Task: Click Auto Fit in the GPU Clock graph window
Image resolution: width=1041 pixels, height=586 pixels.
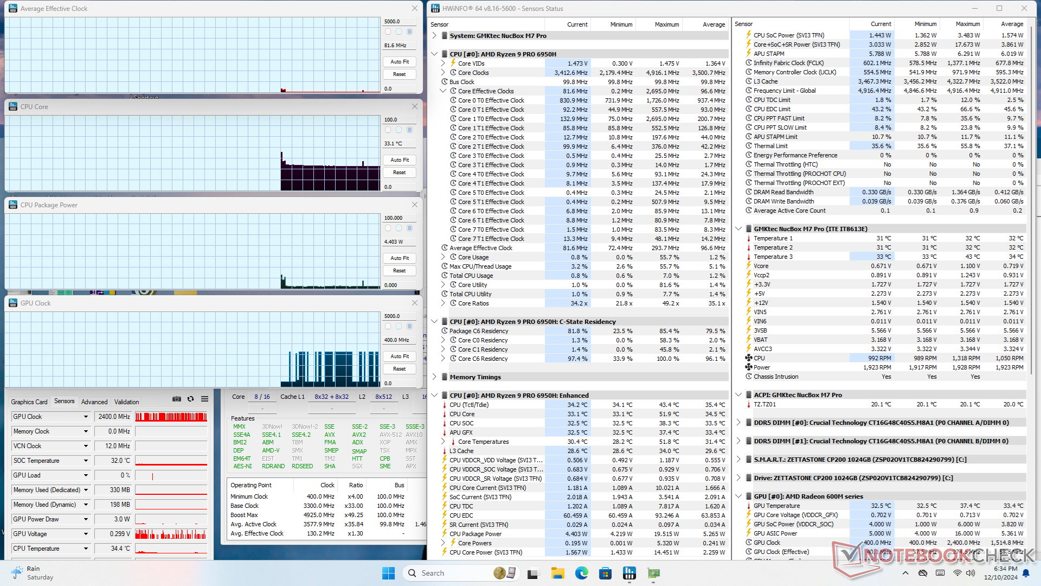Action: point(400,356)
